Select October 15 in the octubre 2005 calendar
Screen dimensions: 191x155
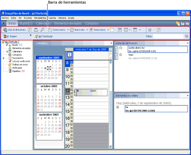(x=59, y=100)
